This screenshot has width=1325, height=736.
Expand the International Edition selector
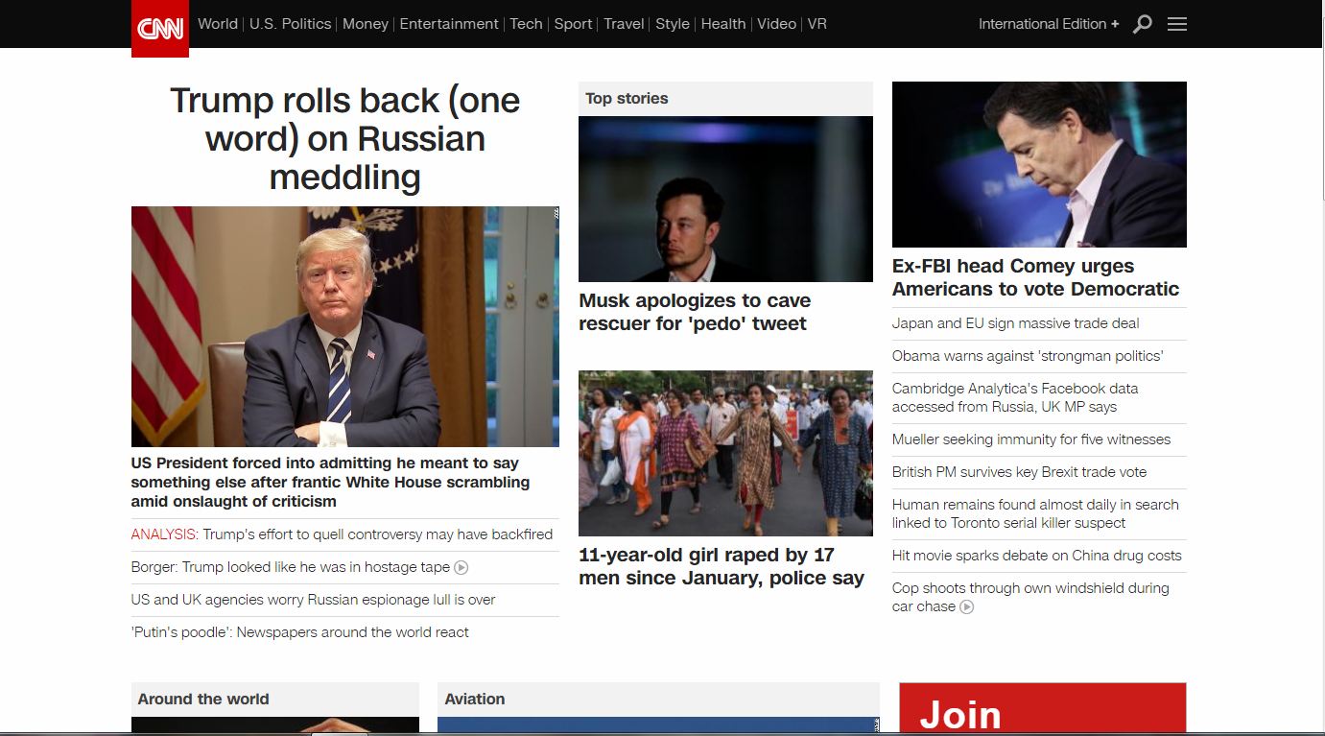1048,24
